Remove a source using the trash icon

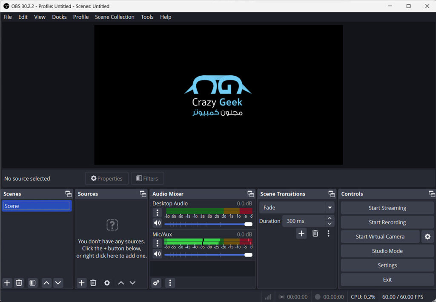[93, 283]
